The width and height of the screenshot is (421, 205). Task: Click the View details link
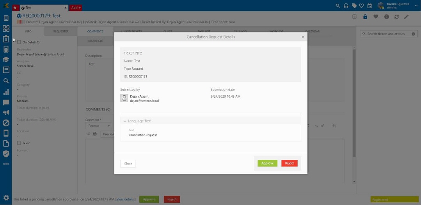[x=126, y=199]
